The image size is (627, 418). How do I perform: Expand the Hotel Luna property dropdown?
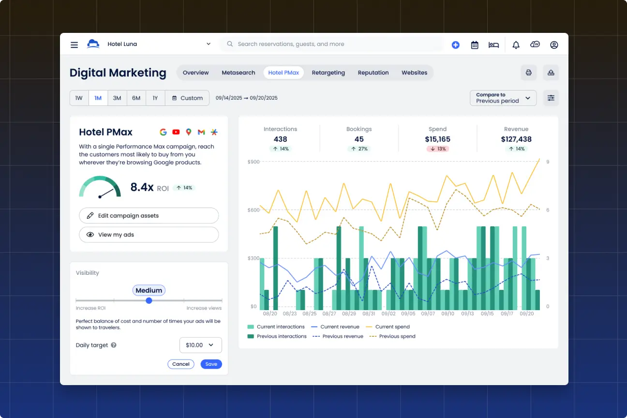(x=208, y=44)
